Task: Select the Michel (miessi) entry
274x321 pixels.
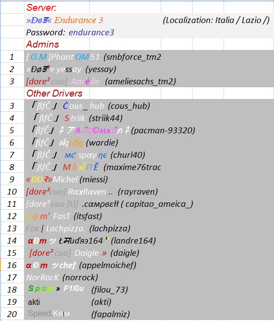Action: (67, 179)
